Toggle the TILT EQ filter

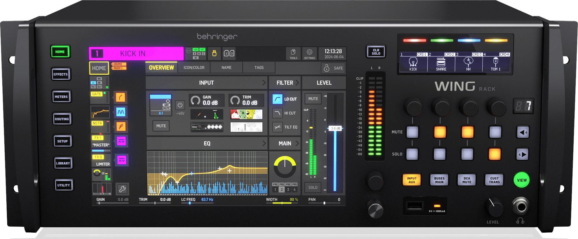click(x=277, y=127)
